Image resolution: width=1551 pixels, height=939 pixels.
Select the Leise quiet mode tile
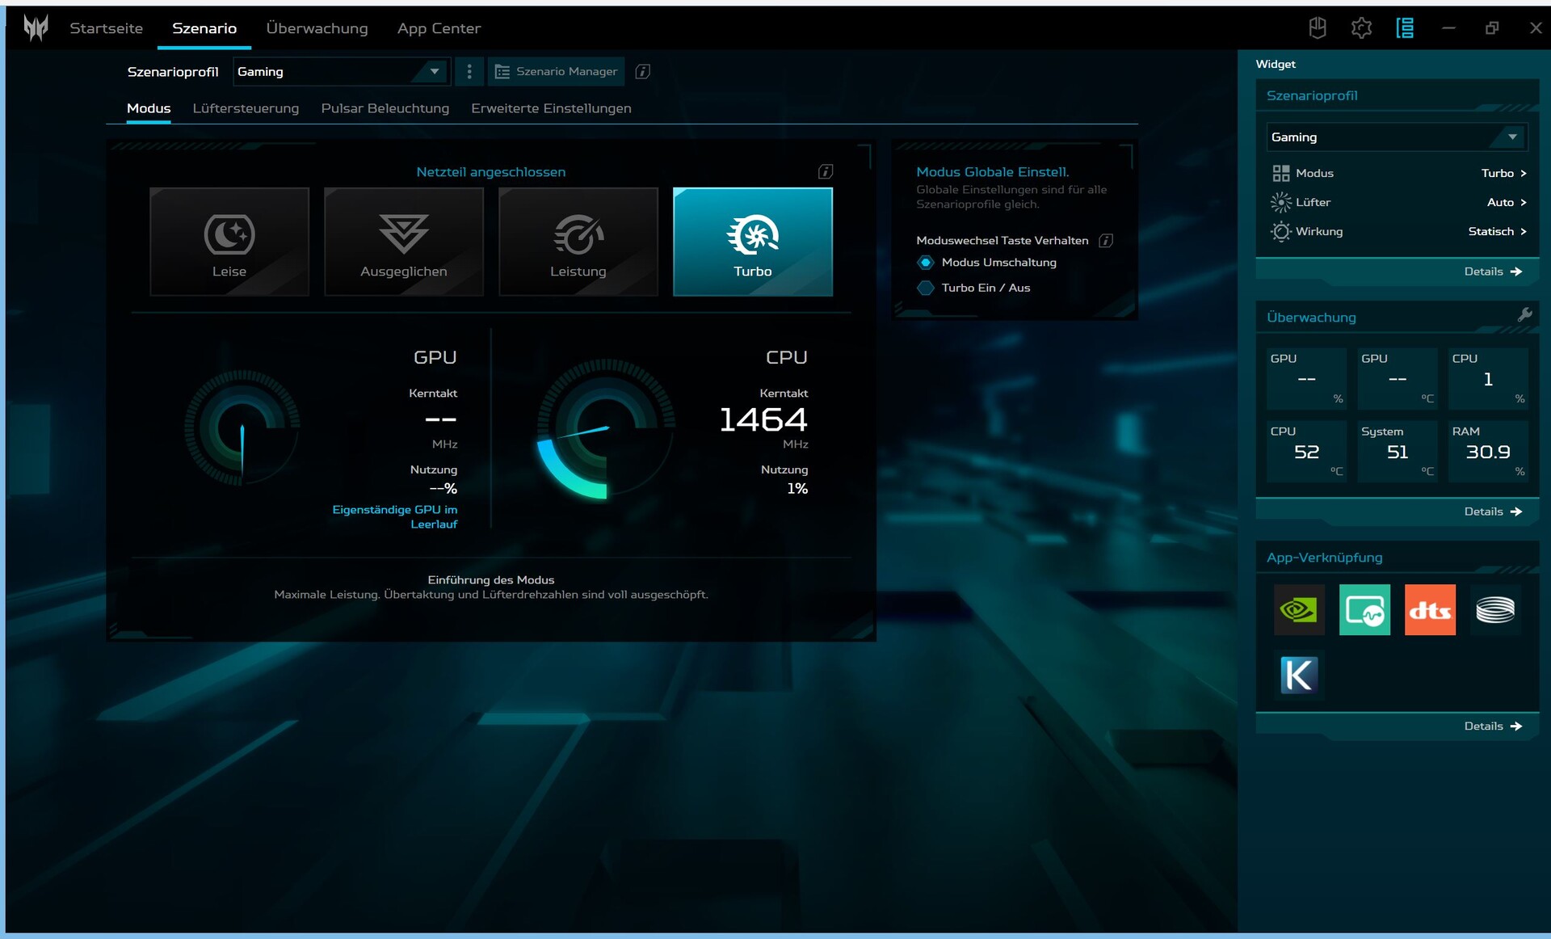[x=229, y=241]
